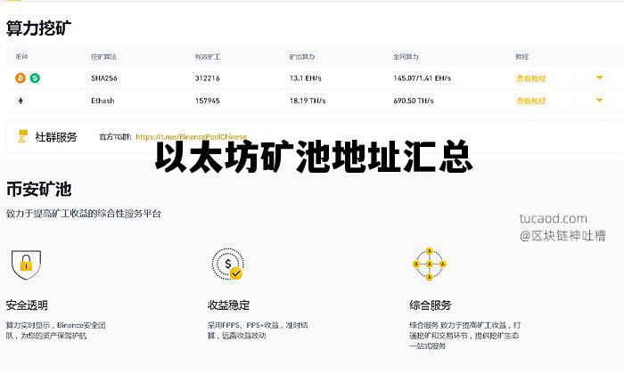The width and height of the screenshot is (624, 374).
Task: Click the 690.50 TH/s network hashrate
Action: click(414, 101)
